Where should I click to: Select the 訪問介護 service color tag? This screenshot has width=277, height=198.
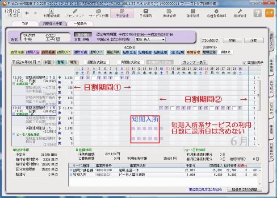[17, 52]
